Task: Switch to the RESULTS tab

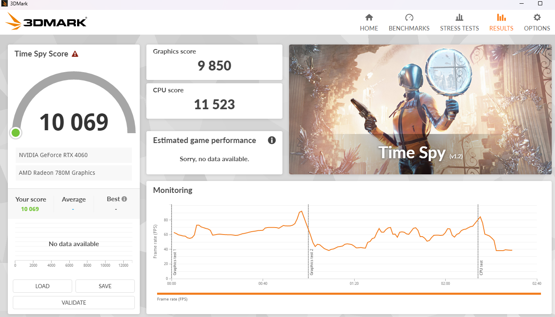Action: 501,22
